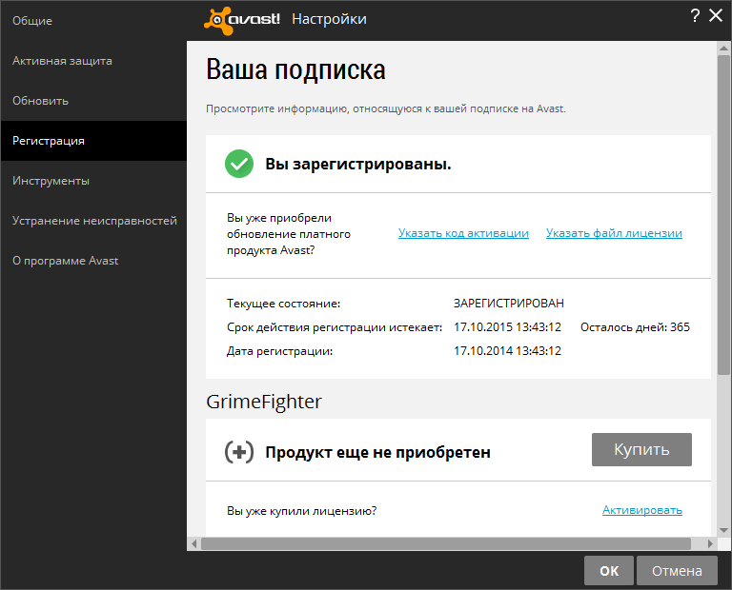Open the Общие settings section
The width and height of the screenshot is (732, 590).
(93, 21)
